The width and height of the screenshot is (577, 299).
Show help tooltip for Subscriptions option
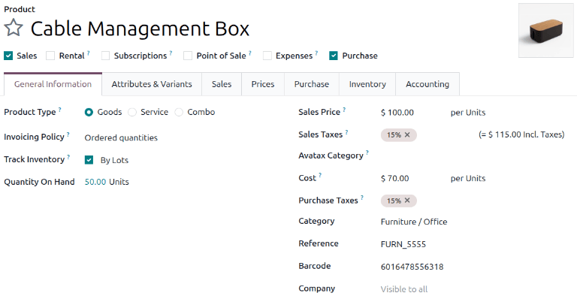pyautogui.click(x=171, y=53)
